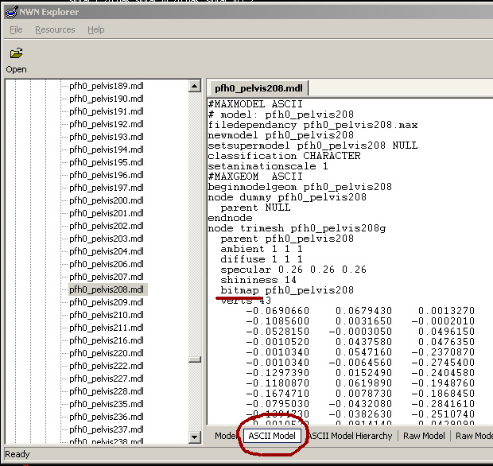Select pfh0_pelvis200.mdl in the tree
Screen dimensions: 493x466
(x=107, y=200)
